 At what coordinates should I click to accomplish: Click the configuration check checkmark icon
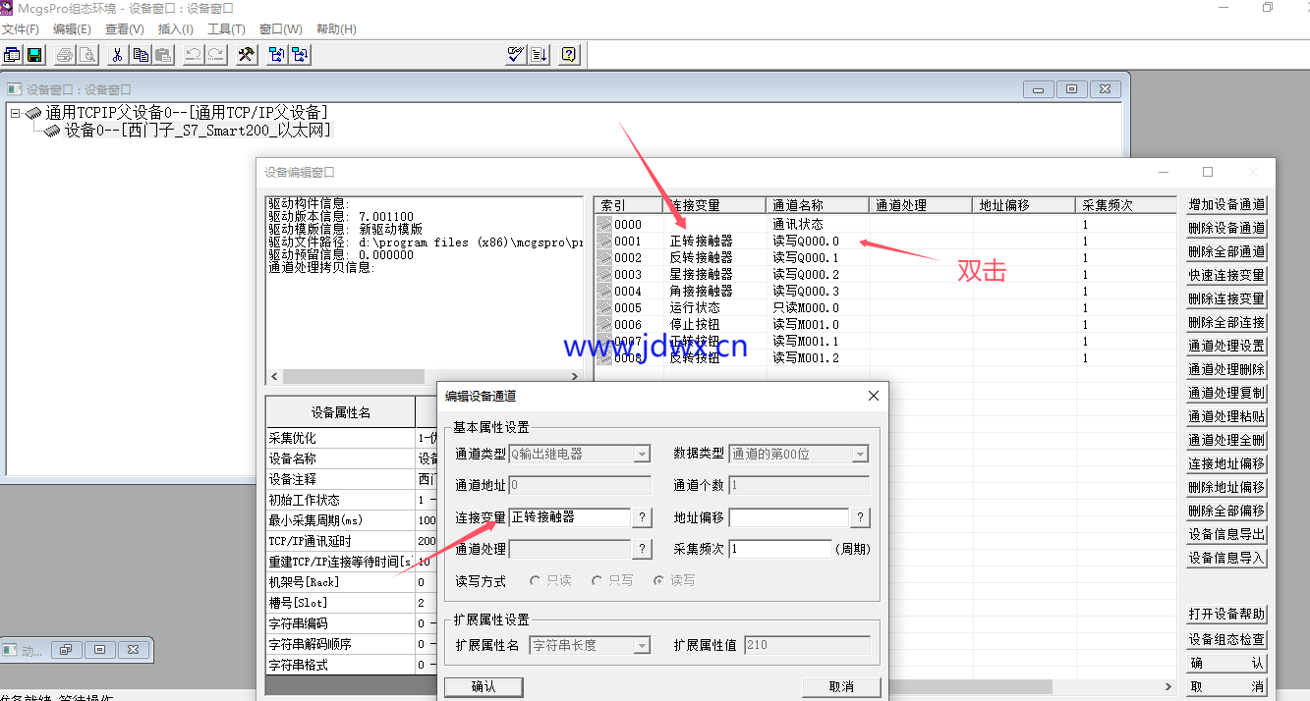point(515,55)
